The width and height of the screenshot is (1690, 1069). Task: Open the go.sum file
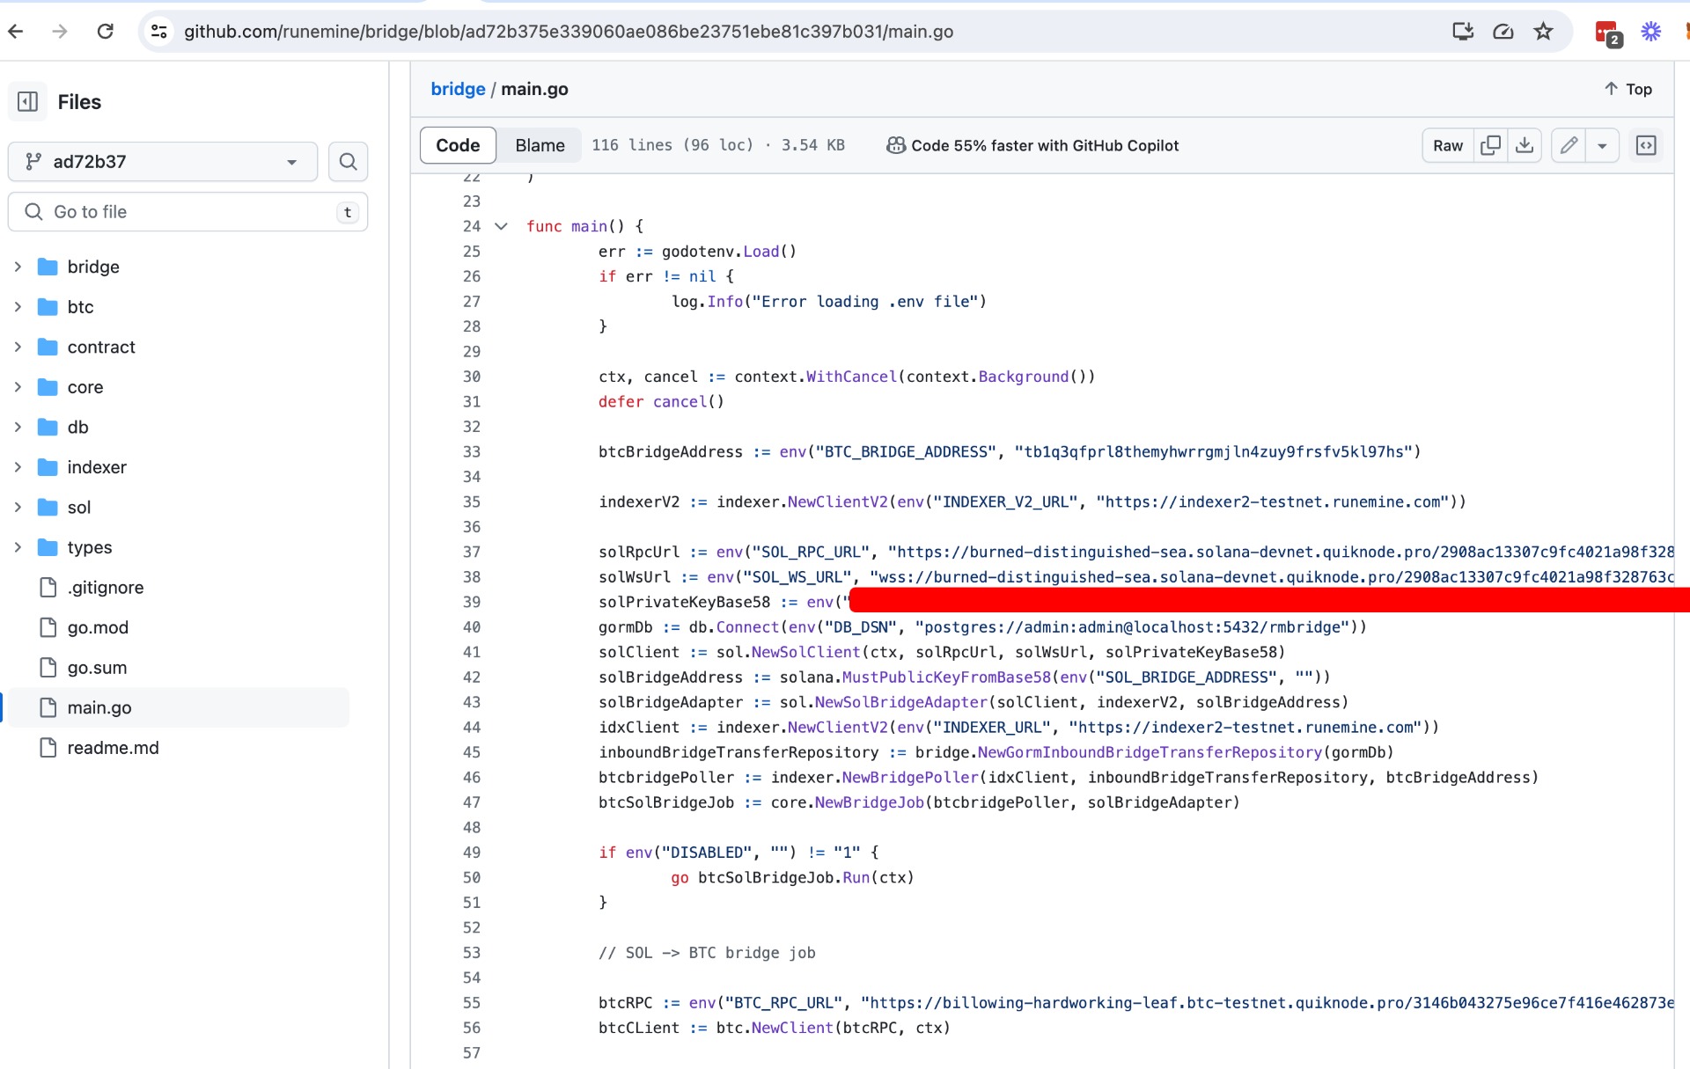[97, 668]
